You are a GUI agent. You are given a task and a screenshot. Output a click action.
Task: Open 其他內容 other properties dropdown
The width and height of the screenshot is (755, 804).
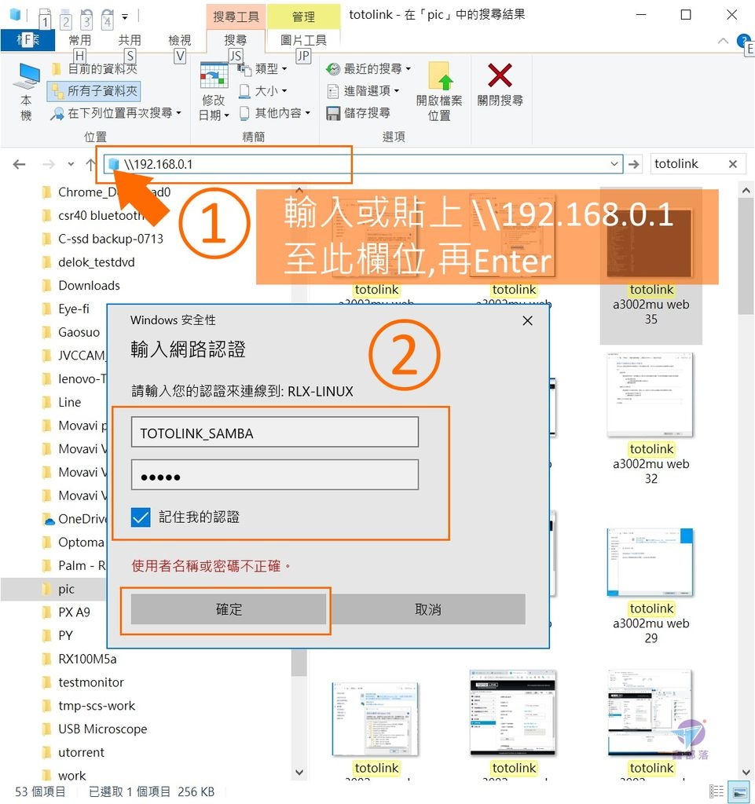275,113
